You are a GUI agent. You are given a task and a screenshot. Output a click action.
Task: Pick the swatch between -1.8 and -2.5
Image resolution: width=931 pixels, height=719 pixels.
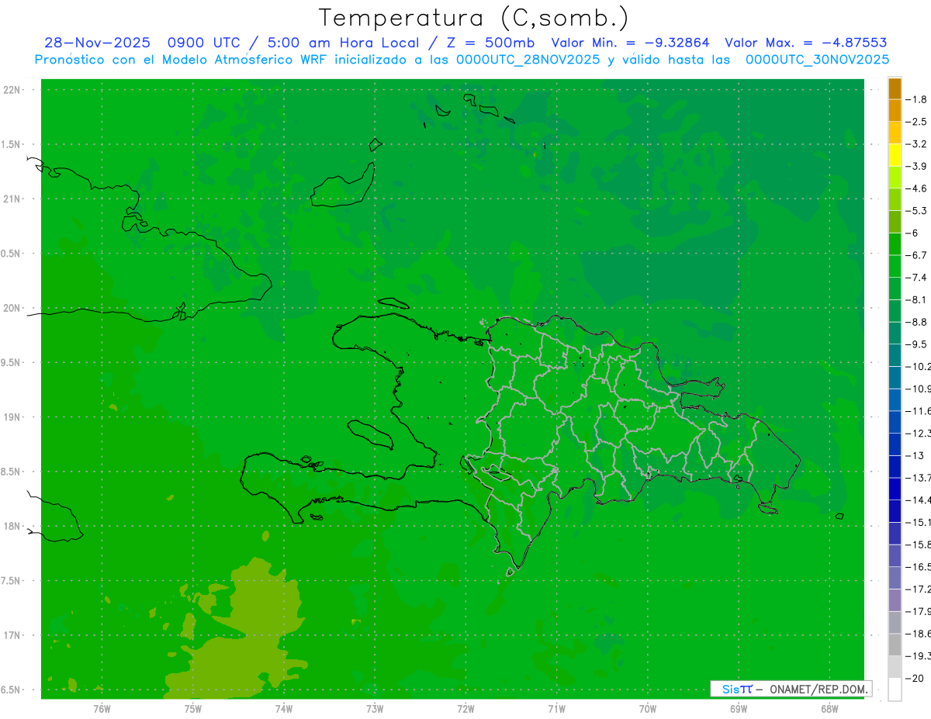[895, 110]
